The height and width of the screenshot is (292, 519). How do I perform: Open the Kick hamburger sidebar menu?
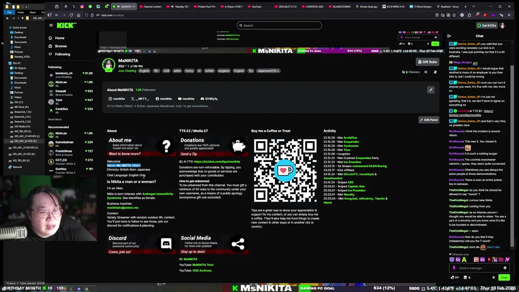tap(51, 25)
